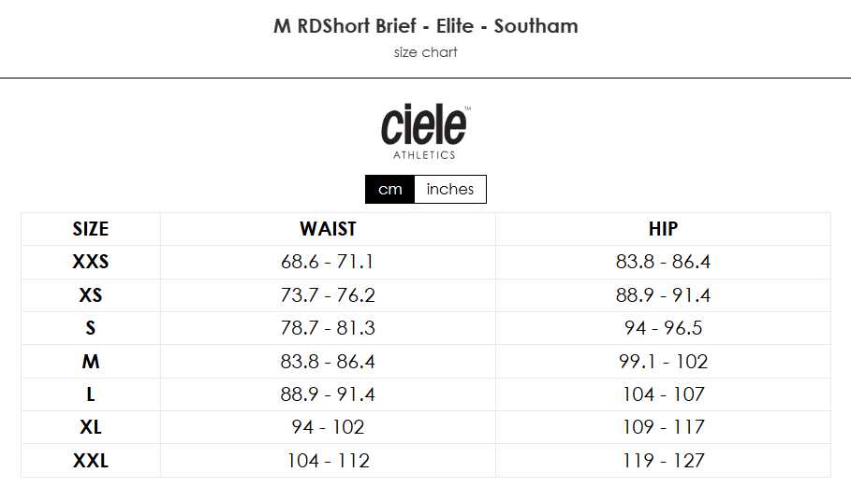The width and height of the screenshot is (851, 501).
Task: Click the WAIST column header
Action: (328, 229)
